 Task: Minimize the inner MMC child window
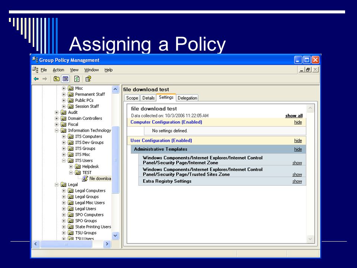coord(302,70)
